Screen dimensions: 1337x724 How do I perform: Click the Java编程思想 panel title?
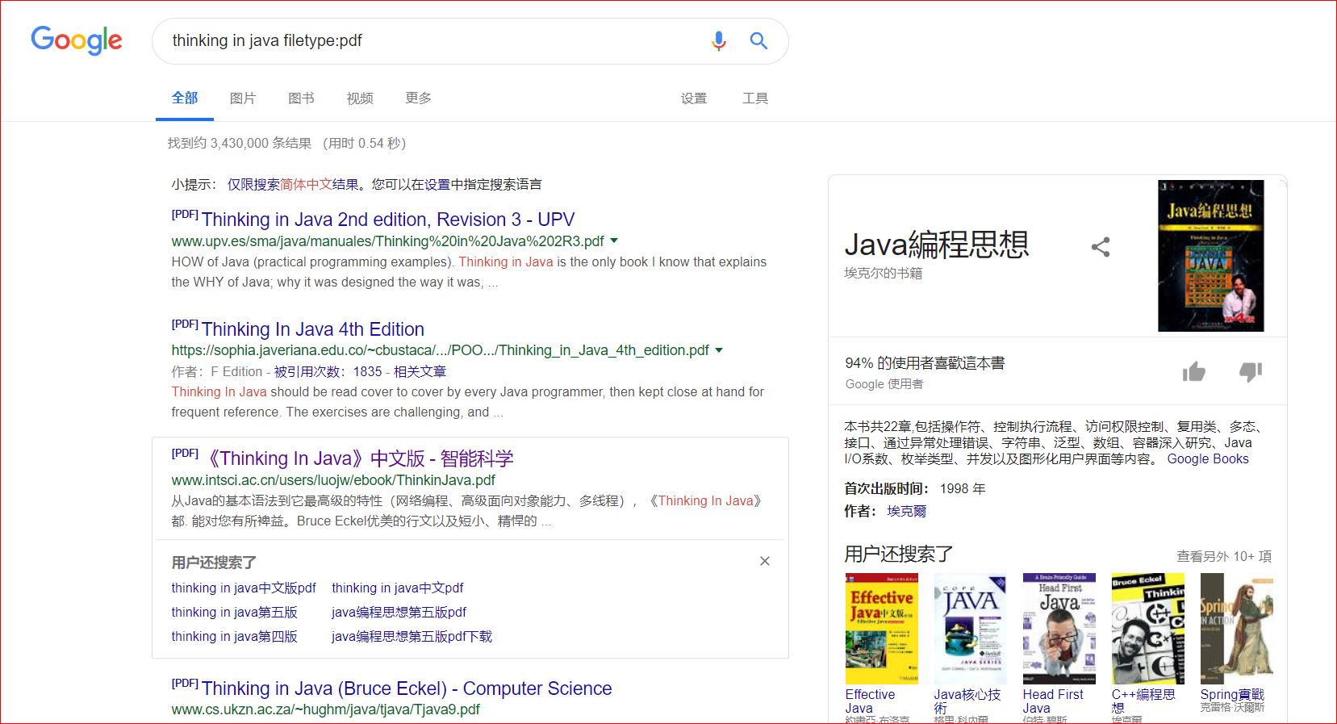[937, 244]
